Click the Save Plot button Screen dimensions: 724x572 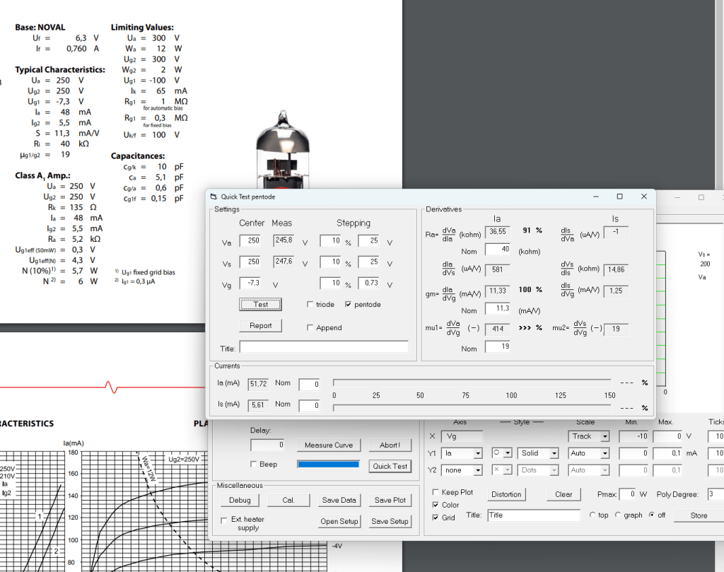(390, 501)
